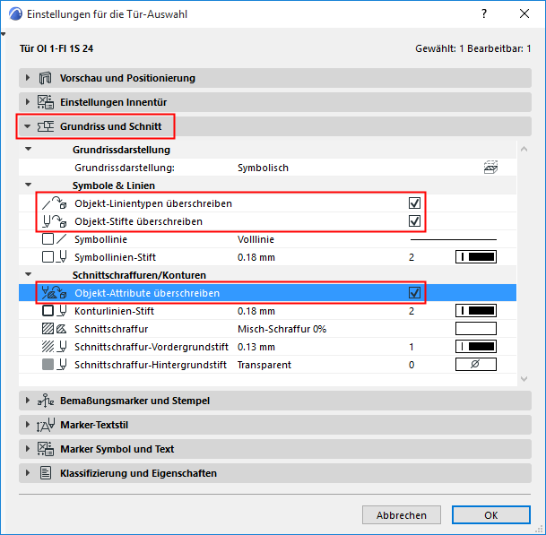The image size is (546, 535).
Task: Click the Bemaßungsmarker und Stempel panel icon
Action: (x=47, y=401)
